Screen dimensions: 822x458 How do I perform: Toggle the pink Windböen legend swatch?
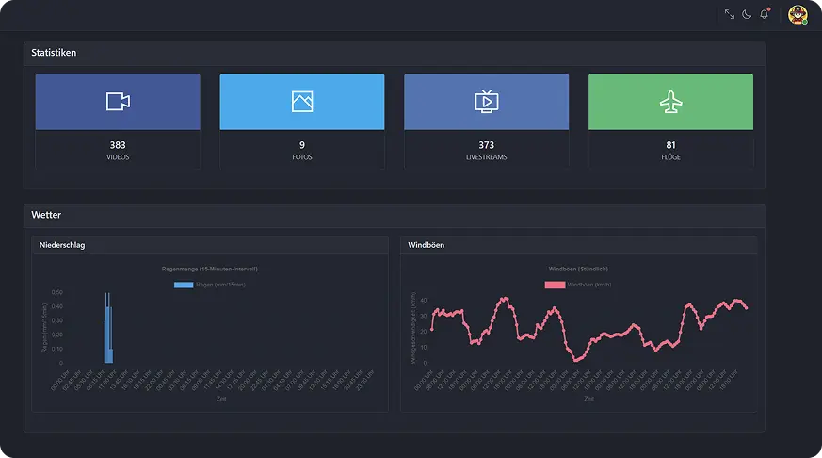point(556,284)
